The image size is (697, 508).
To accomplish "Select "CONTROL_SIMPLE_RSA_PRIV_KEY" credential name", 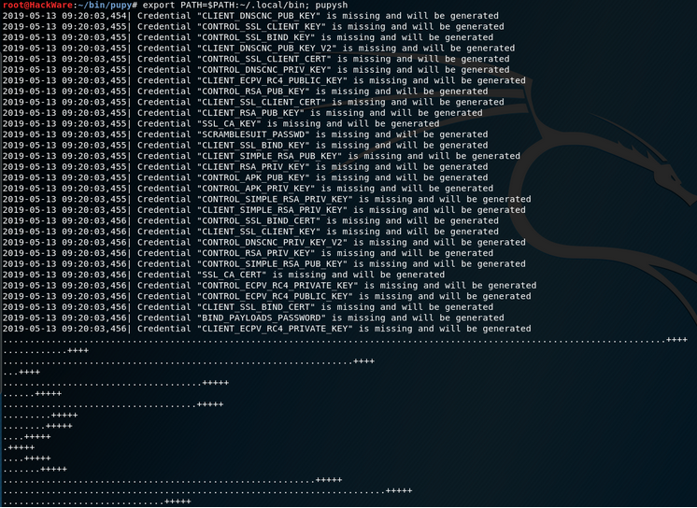I will (275, 199).
